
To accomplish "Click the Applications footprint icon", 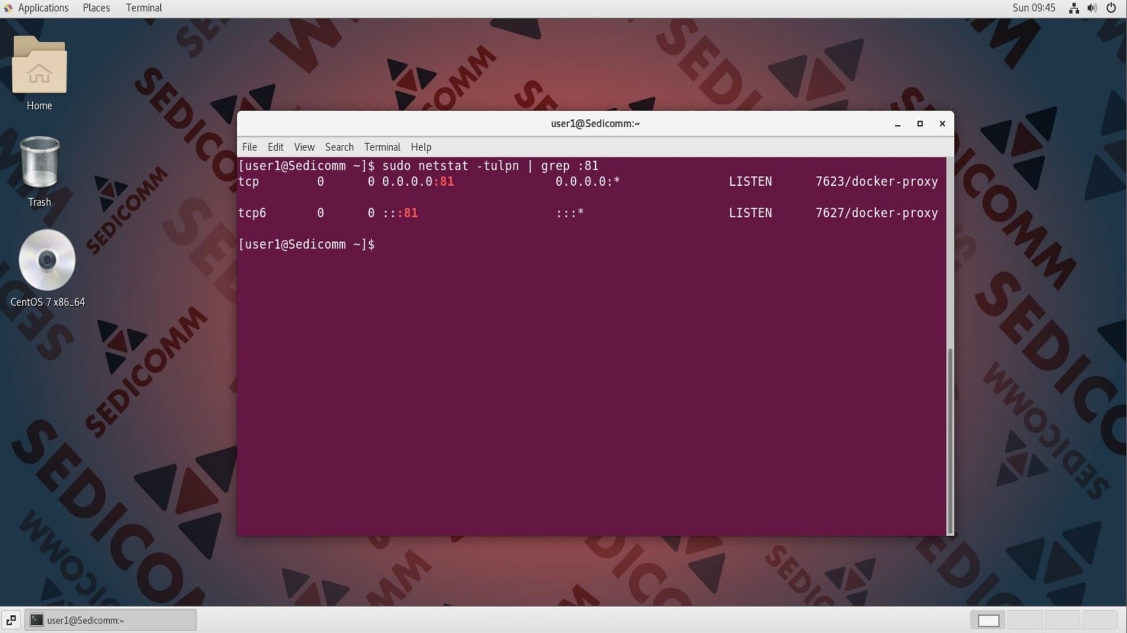I will 8,8.
